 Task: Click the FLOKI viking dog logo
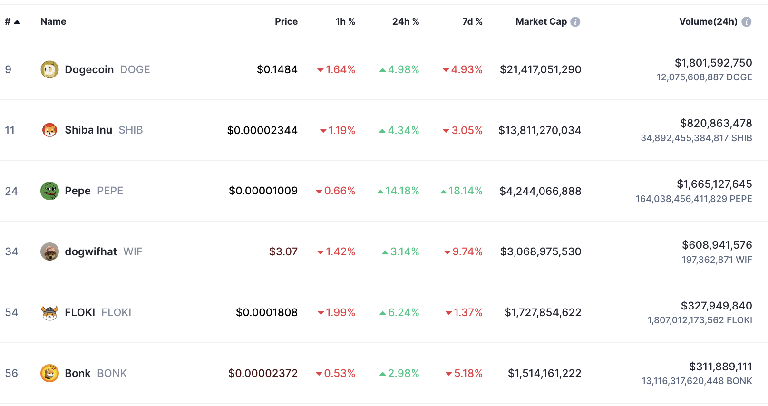point(49,312)
